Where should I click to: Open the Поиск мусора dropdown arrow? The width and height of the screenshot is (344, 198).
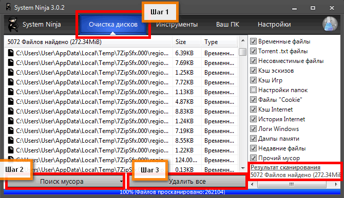[121, 182]
